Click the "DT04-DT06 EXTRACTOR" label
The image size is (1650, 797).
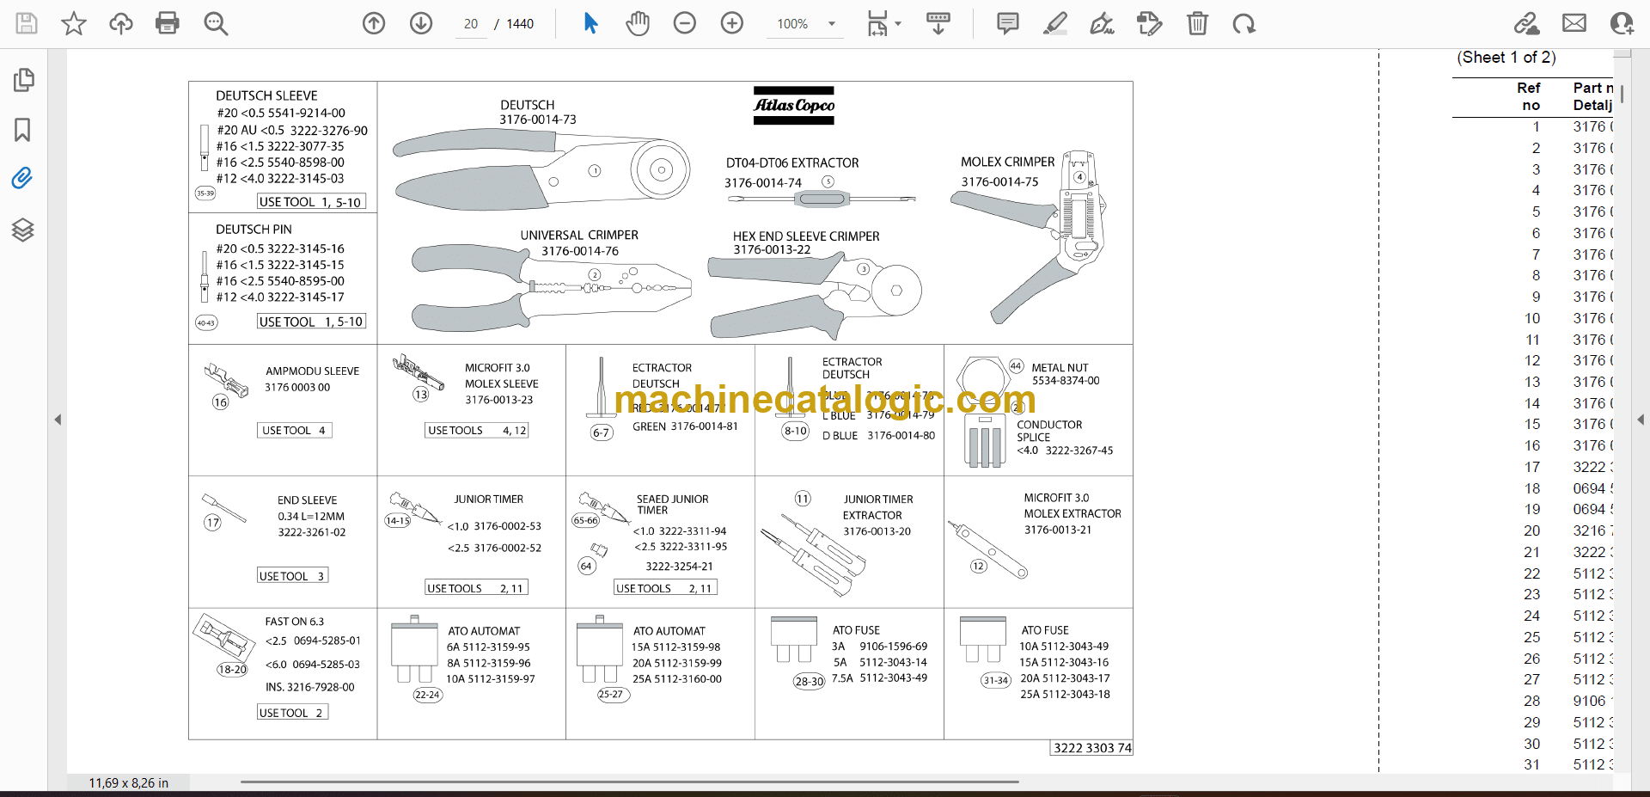click(792, 162)
